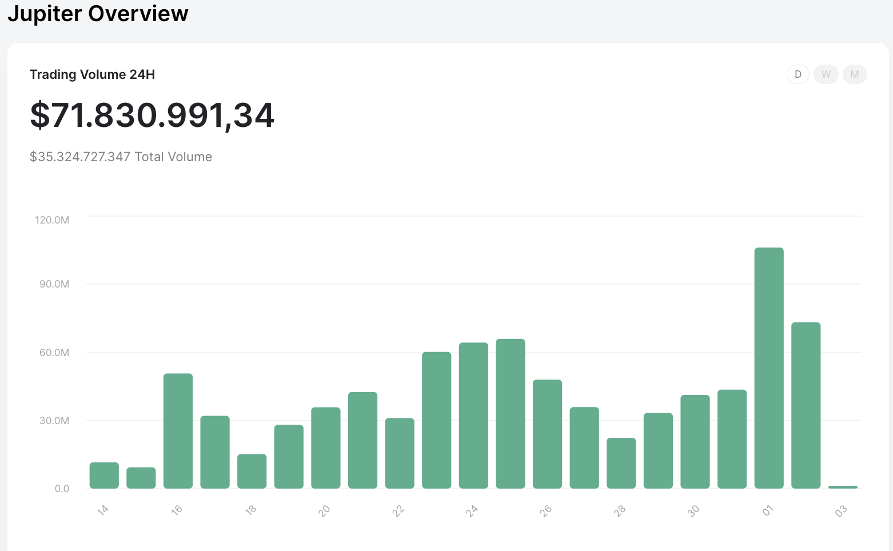Click the x-axis date label 26
The width and height of the screenshot is (893, 551).
(546, 510)
